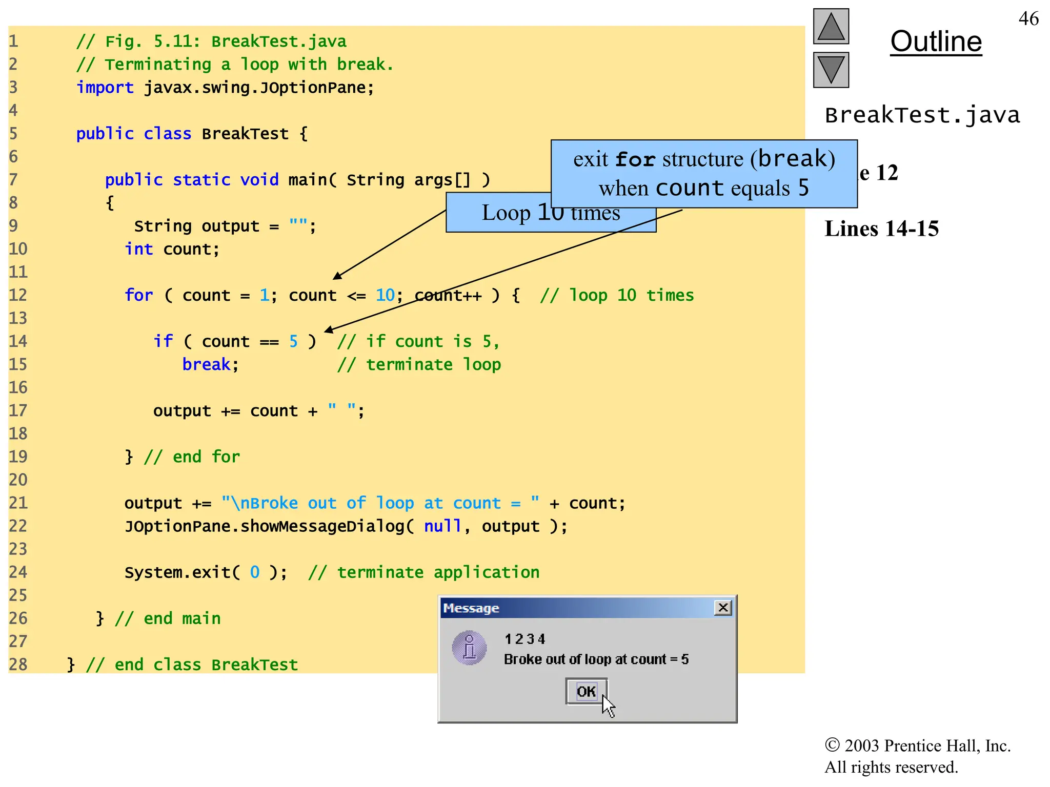
Task: Click the 'for' keyword on line 12
Action: [x=139, y=295]
